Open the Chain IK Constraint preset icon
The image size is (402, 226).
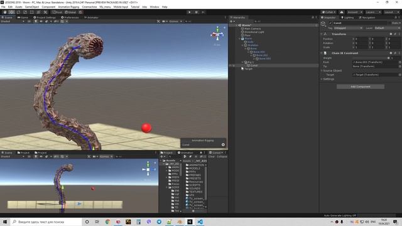click(x=395, y=53)
